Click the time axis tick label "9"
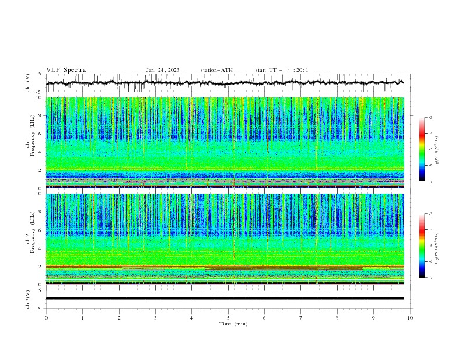462x357 pixels. click(x=373, y=318)
